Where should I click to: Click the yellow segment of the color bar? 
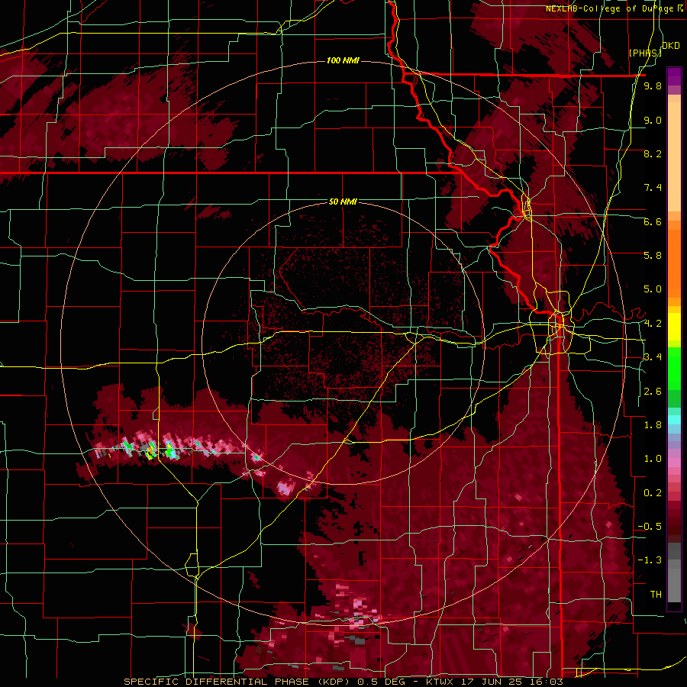[674, 327]
